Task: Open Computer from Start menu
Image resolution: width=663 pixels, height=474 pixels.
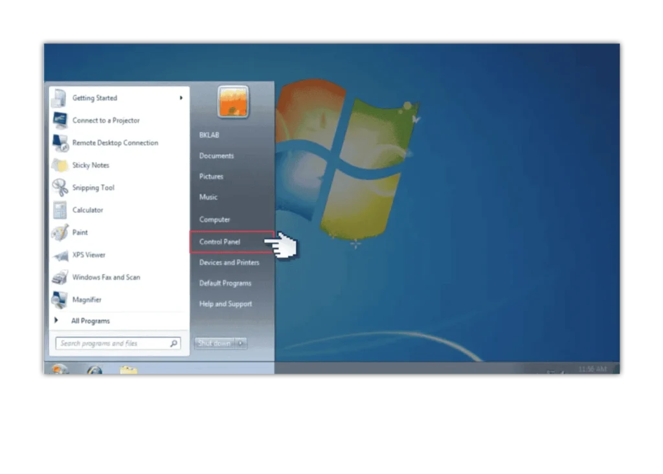Action: click(x=214, y=220)
